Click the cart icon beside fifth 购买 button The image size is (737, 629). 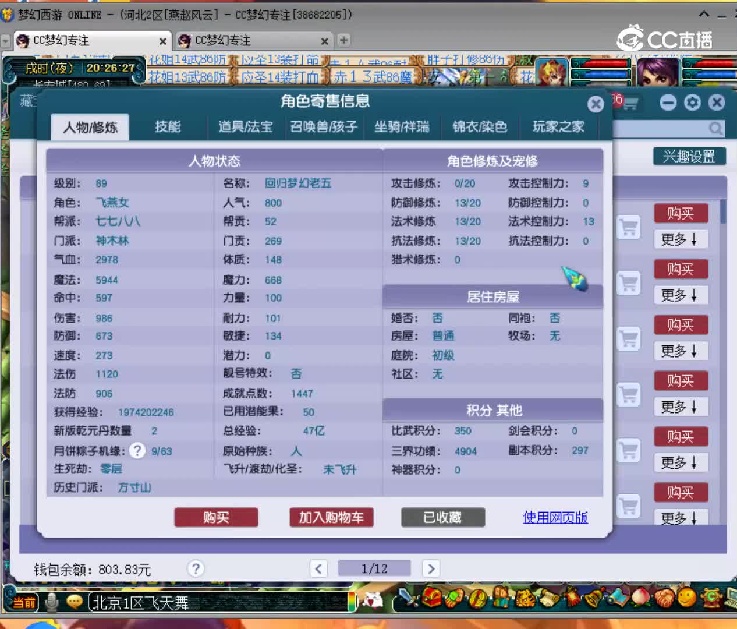629,451
